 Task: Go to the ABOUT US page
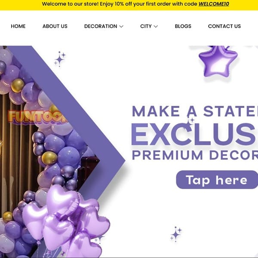pos(55,26)
